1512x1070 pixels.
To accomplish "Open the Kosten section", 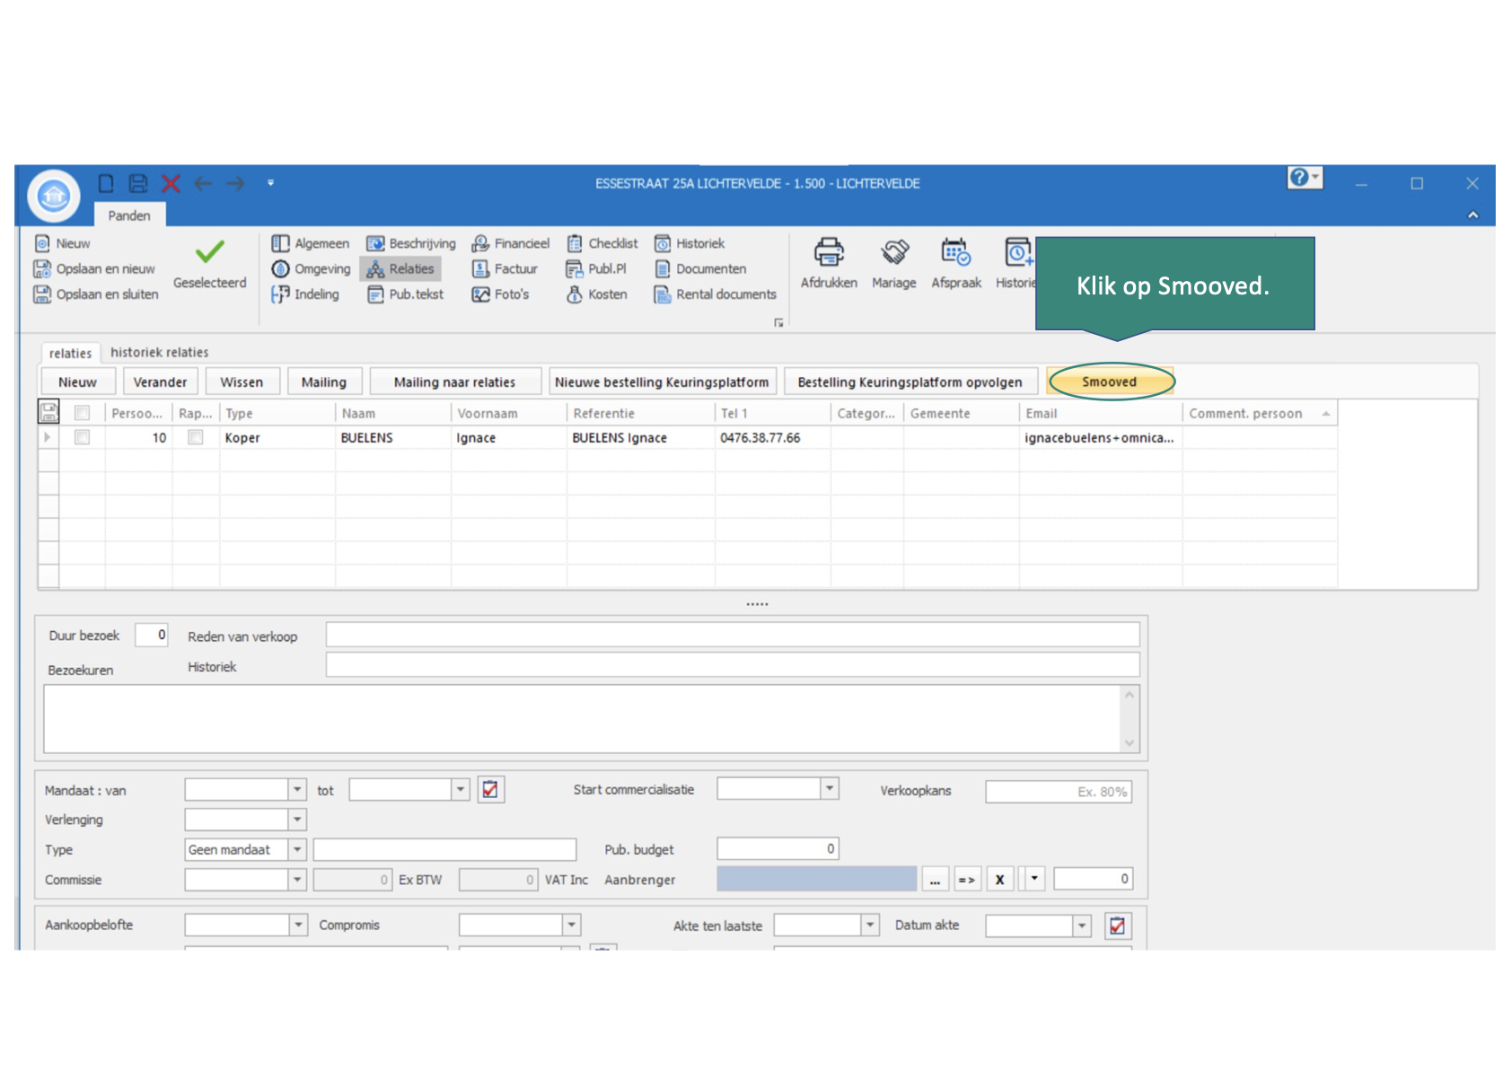I will click(597, 294).
